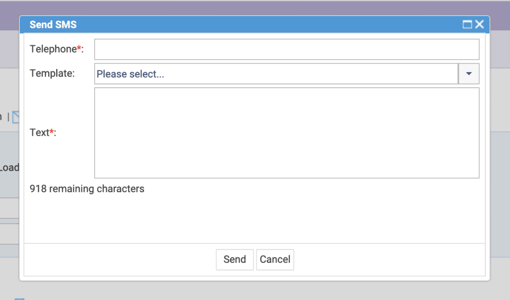
Task: Send the SMS message
Action: [235, 259]
